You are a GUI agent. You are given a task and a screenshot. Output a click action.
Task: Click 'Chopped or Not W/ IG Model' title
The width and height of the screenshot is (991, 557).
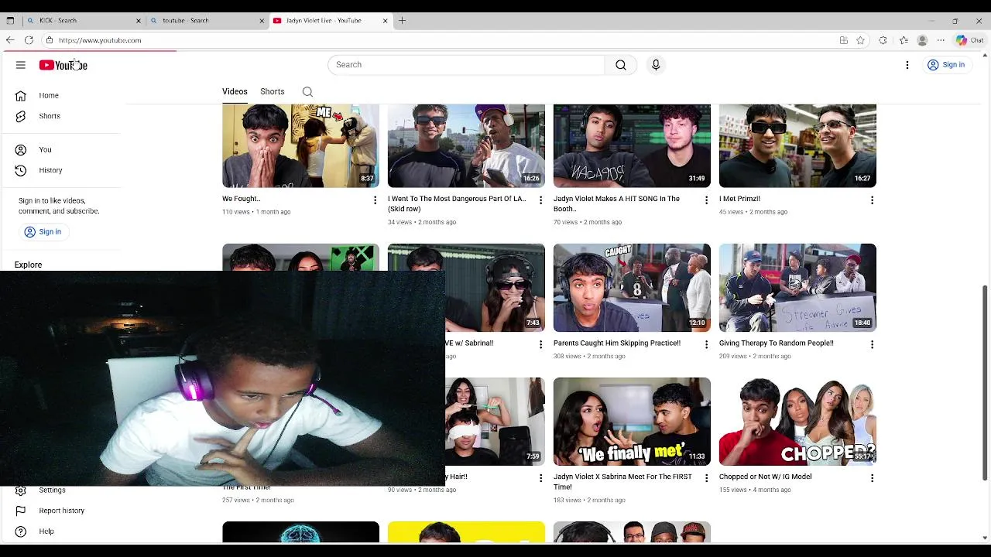pyautogui.click(x=766, y=477)
